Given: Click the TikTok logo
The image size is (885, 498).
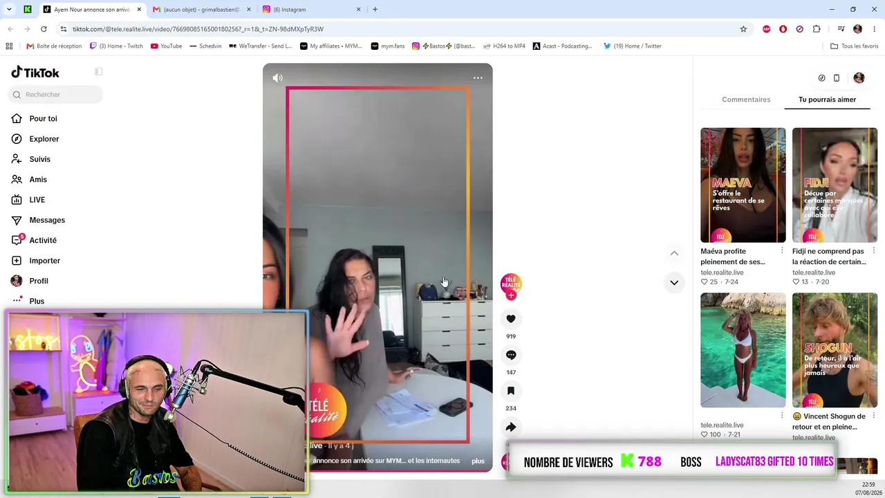Looking at the screenshot, I should pyautogui.click(x=35, y=73).
